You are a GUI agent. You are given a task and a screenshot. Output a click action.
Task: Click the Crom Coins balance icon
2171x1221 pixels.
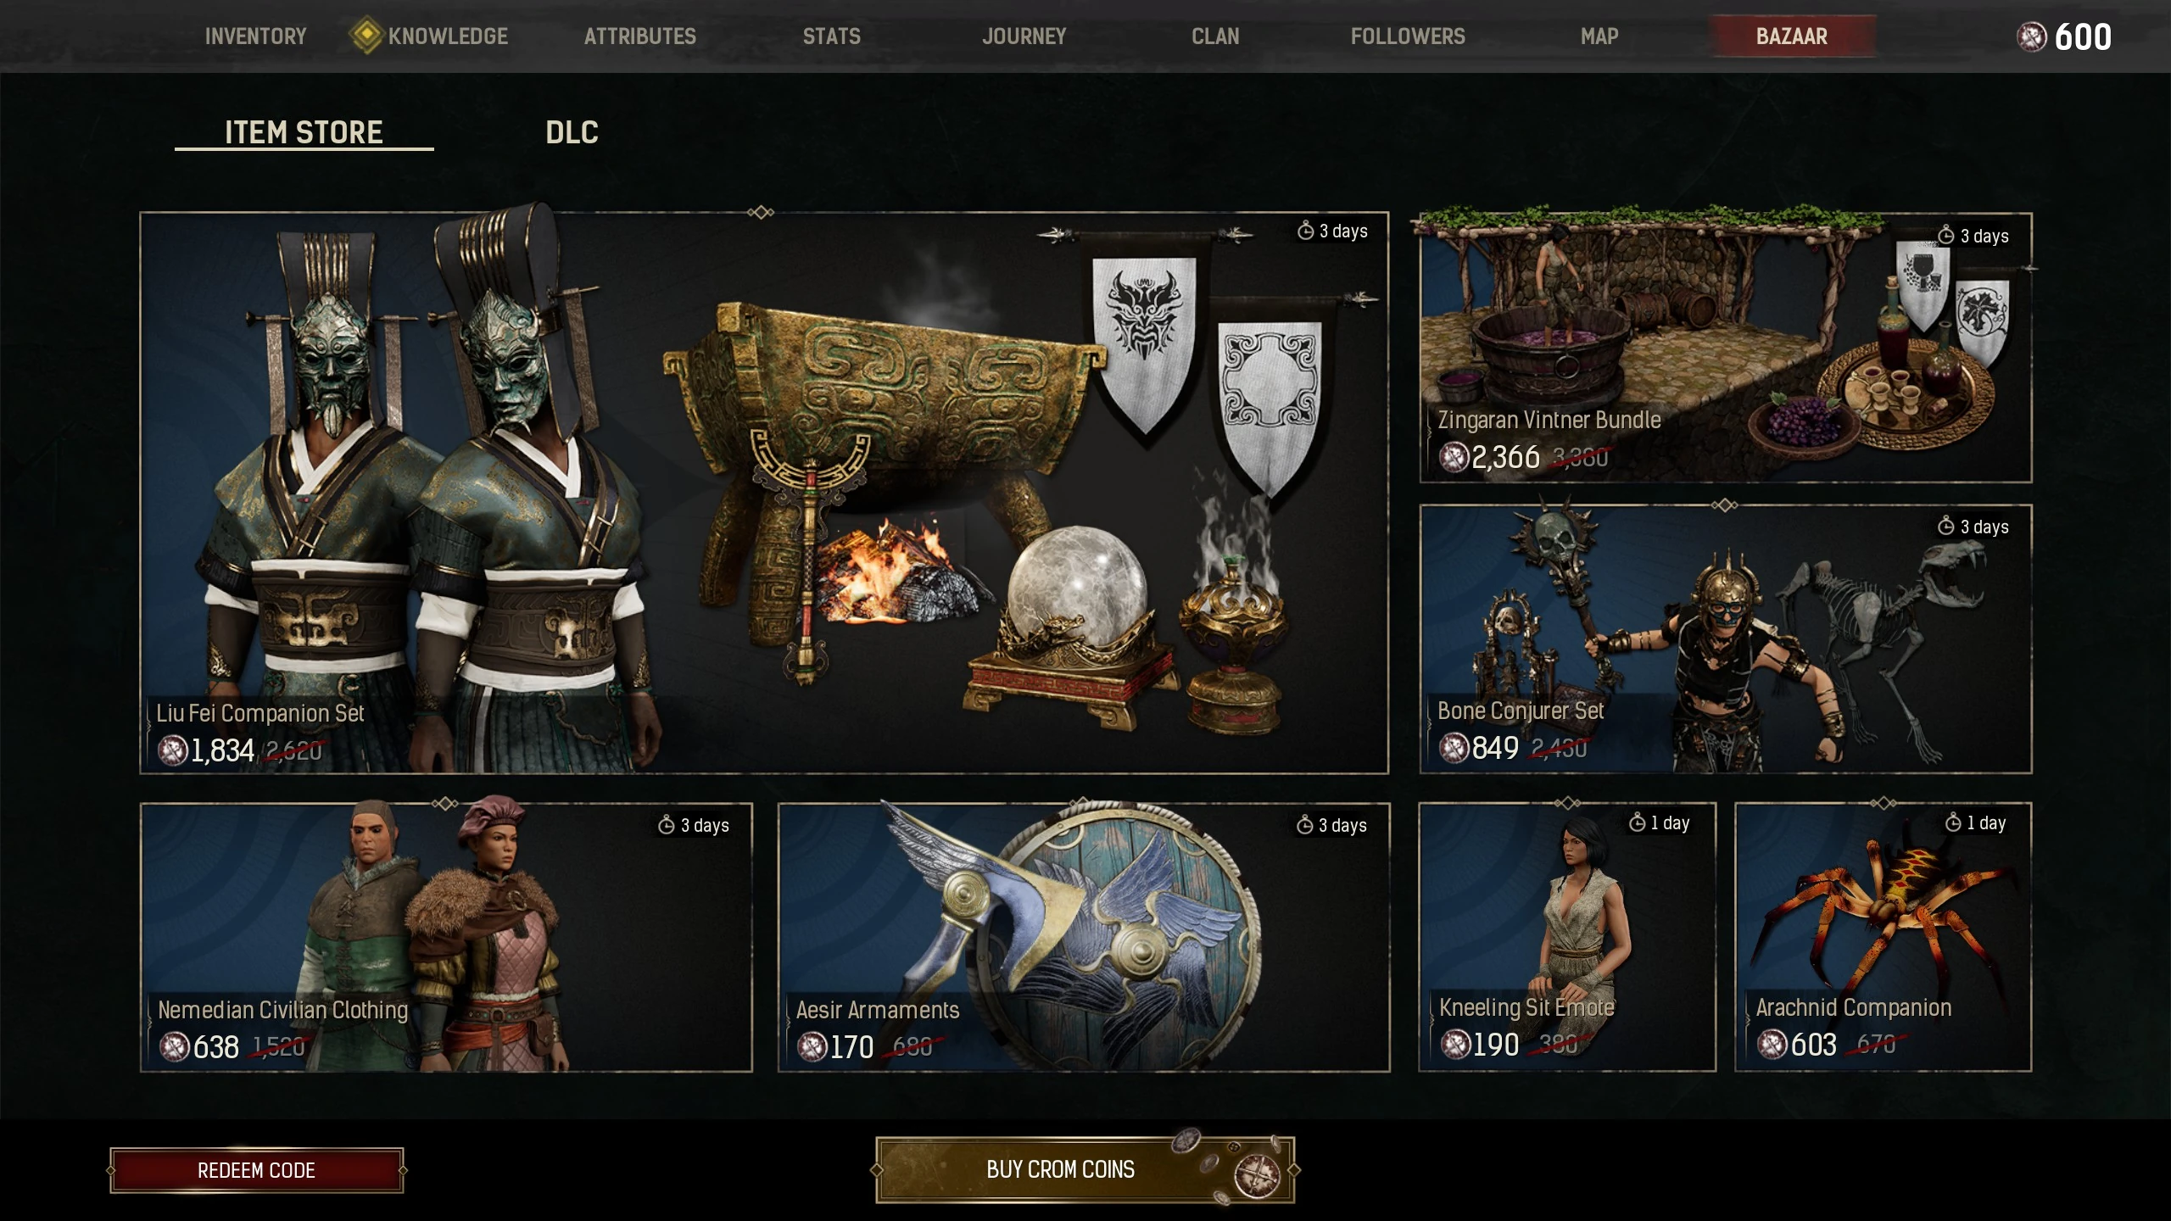coord(2032,36)
